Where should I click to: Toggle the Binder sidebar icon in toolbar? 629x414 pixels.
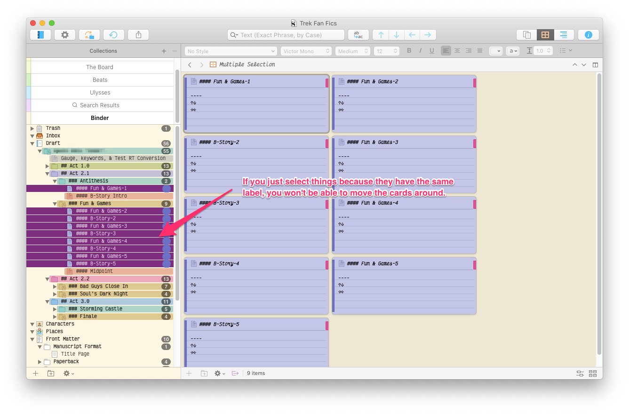click(x=40, y=35)
